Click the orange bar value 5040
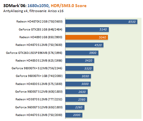 [103, 37]
